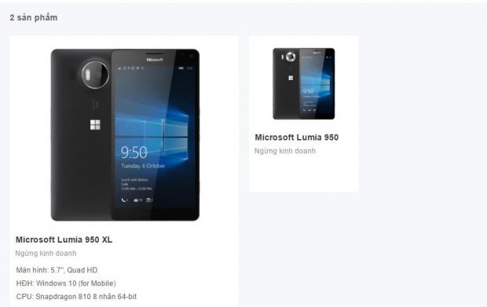Open the Microsoft Lumia 950 XL product image
487x307 pixels.
[x=125, y=135]
